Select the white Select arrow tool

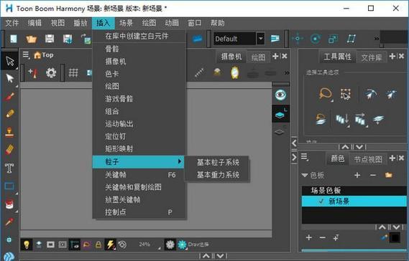point(9,78)
